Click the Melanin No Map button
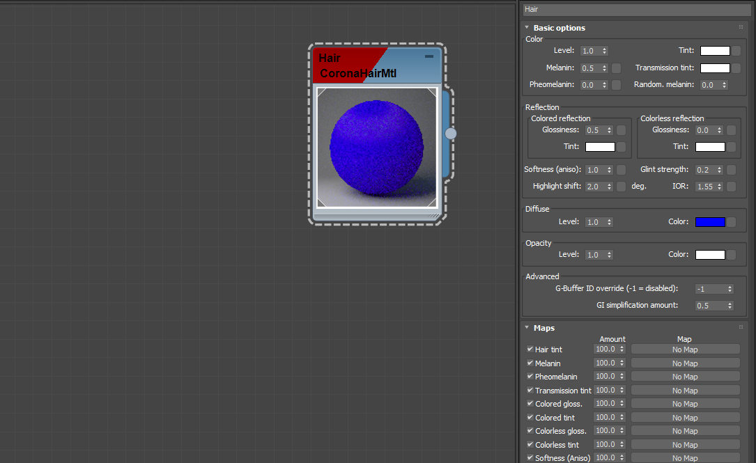Screen dimensions: 756x463 tap(685, 363)
